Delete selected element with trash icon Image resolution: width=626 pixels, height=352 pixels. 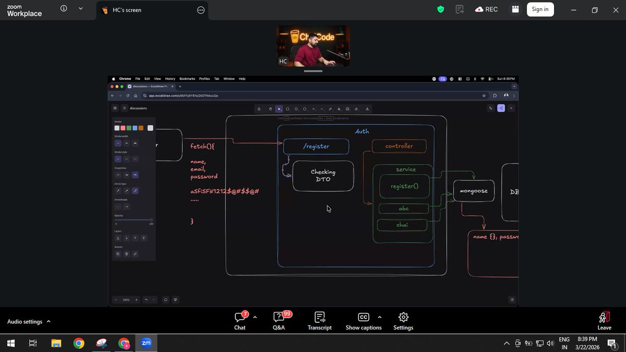pyautogui.click(x=127, y=254)
